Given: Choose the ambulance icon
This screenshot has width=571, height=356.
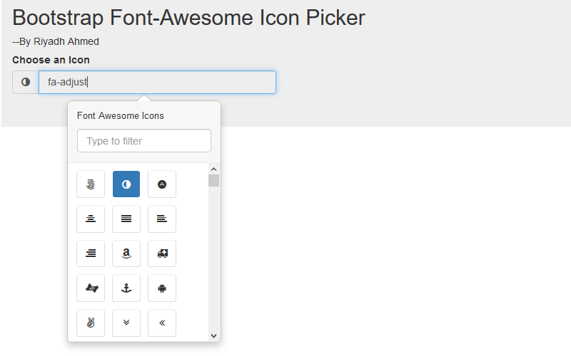Looking at the screenshot, I should (x=162, y=253).
